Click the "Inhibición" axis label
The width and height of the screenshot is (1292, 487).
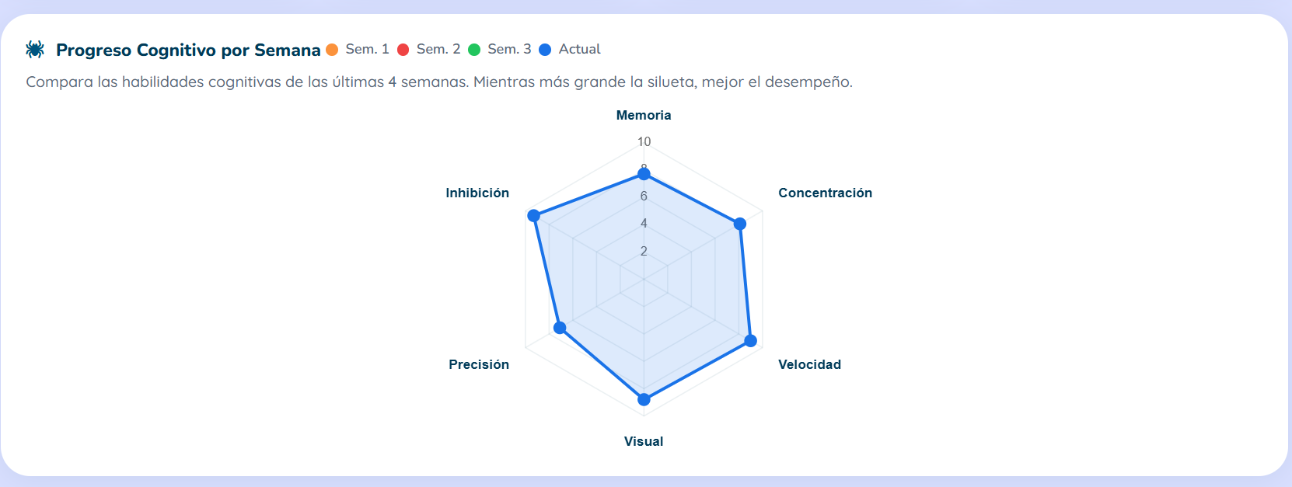coord(477,193)
